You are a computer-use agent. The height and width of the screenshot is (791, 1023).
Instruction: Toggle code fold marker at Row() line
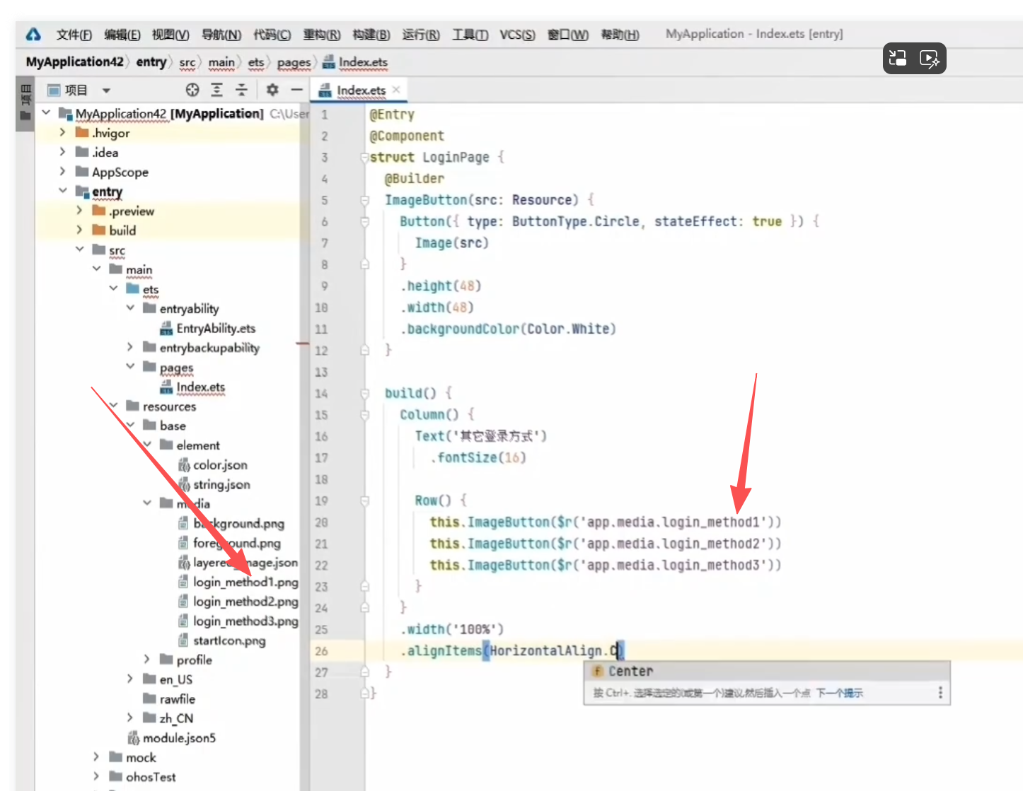(x=365, y=501)
